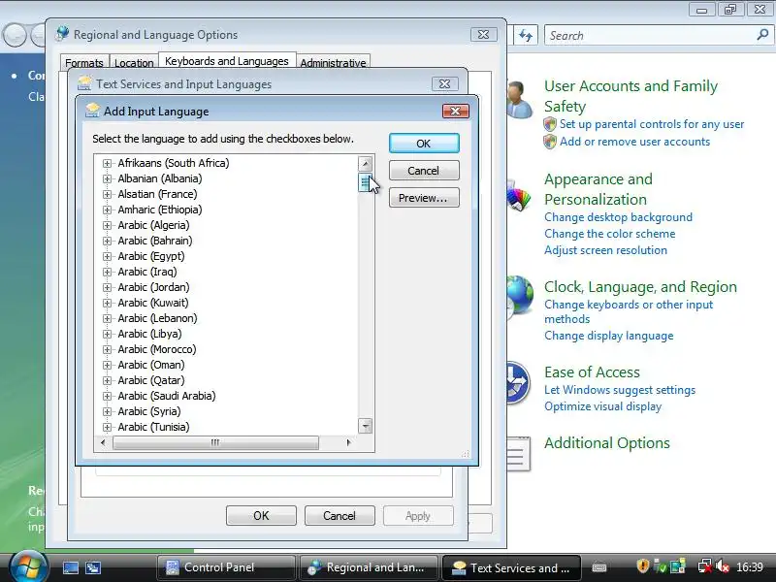
Task: Close the Add Input Language dialog
Action: tap(455, 111)
